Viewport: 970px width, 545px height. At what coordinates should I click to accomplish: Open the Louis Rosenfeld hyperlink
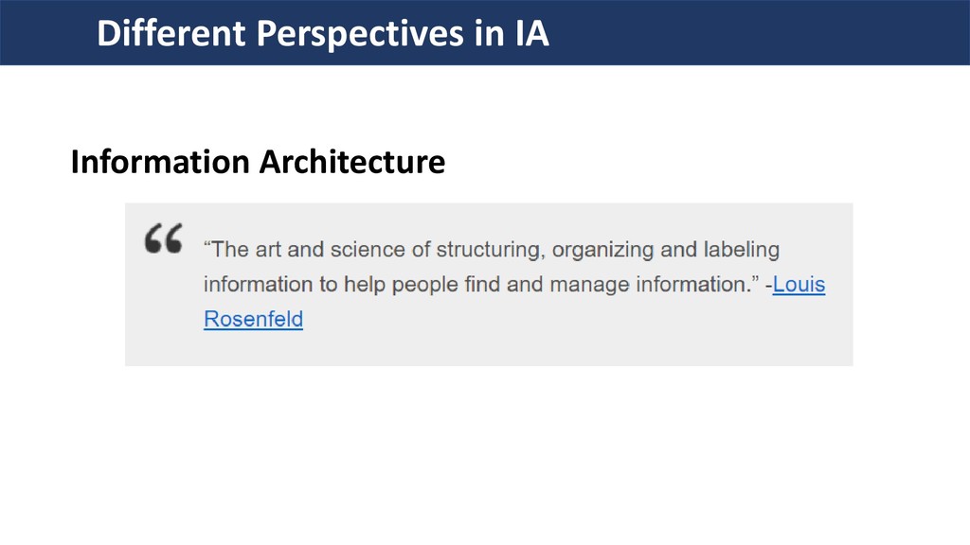click(799, 285)
